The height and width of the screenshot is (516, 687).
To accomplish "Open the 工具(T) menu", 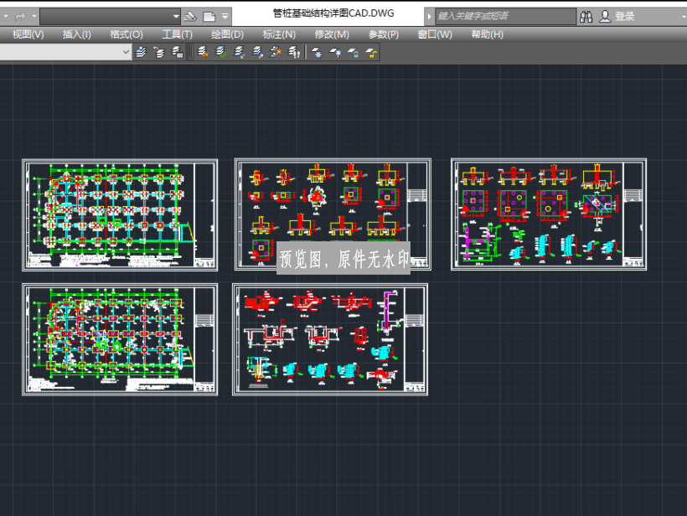I will (x=177, y=34).
